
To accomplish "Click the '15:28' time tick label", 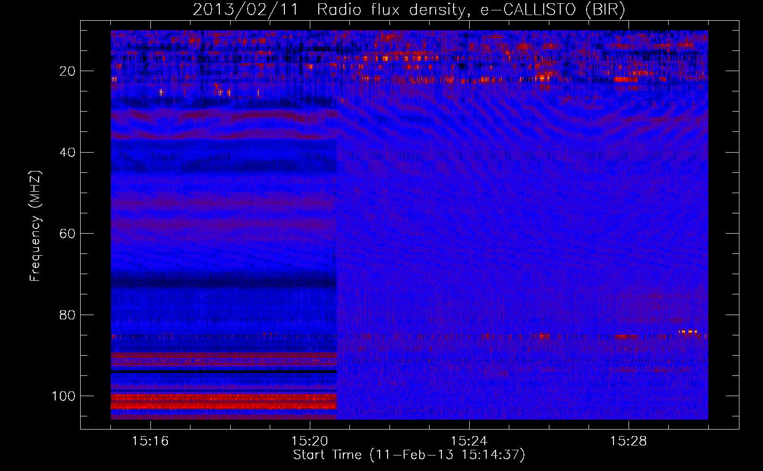I will pyautogui.click(x=629, y=441).
